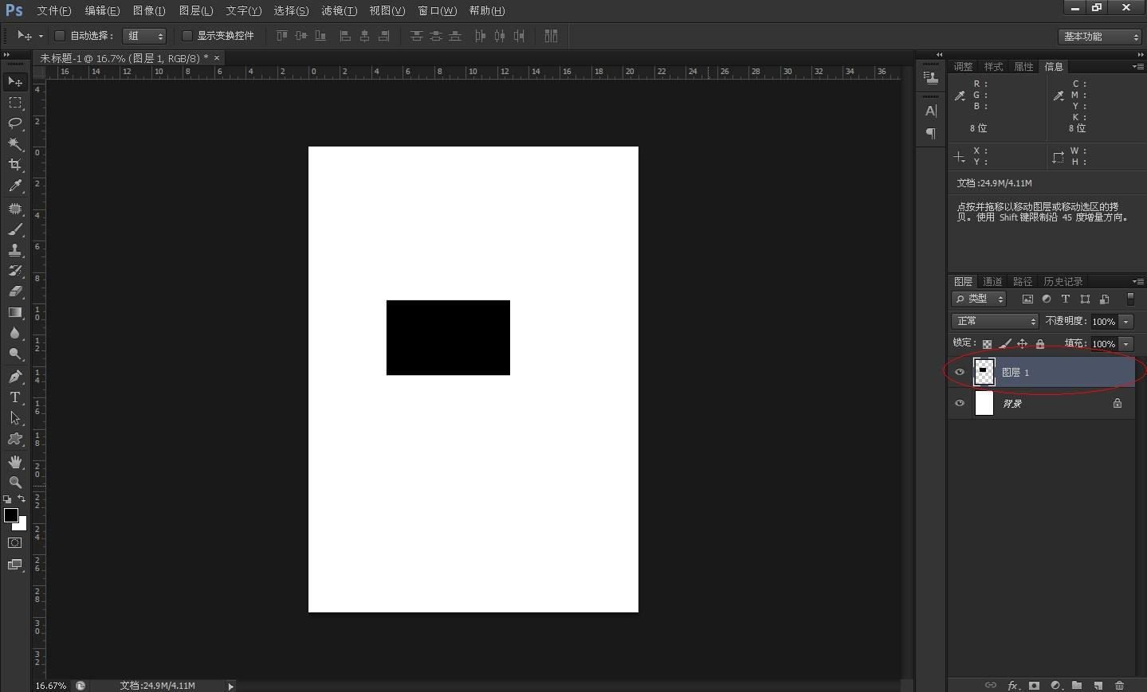The image size is (1147, 692).
Task: Open the 滤镜 menu
Action: click(339, 10)
